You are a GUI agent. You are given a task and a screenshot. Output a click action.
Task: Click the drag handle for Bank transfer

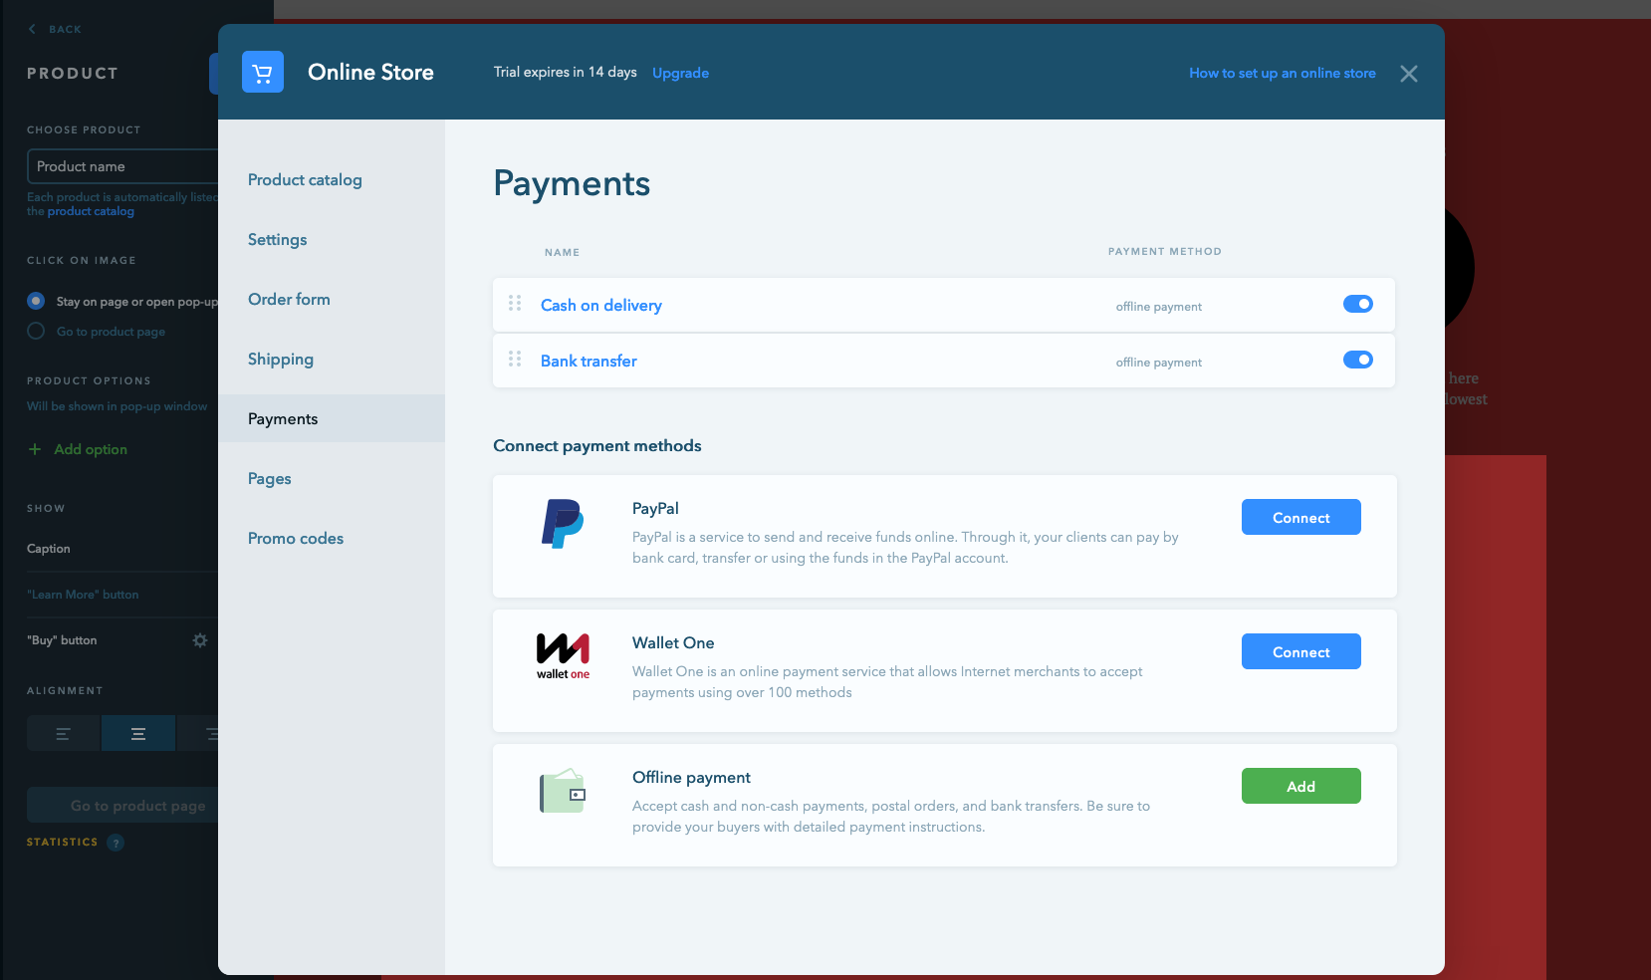tap(515, 359)
